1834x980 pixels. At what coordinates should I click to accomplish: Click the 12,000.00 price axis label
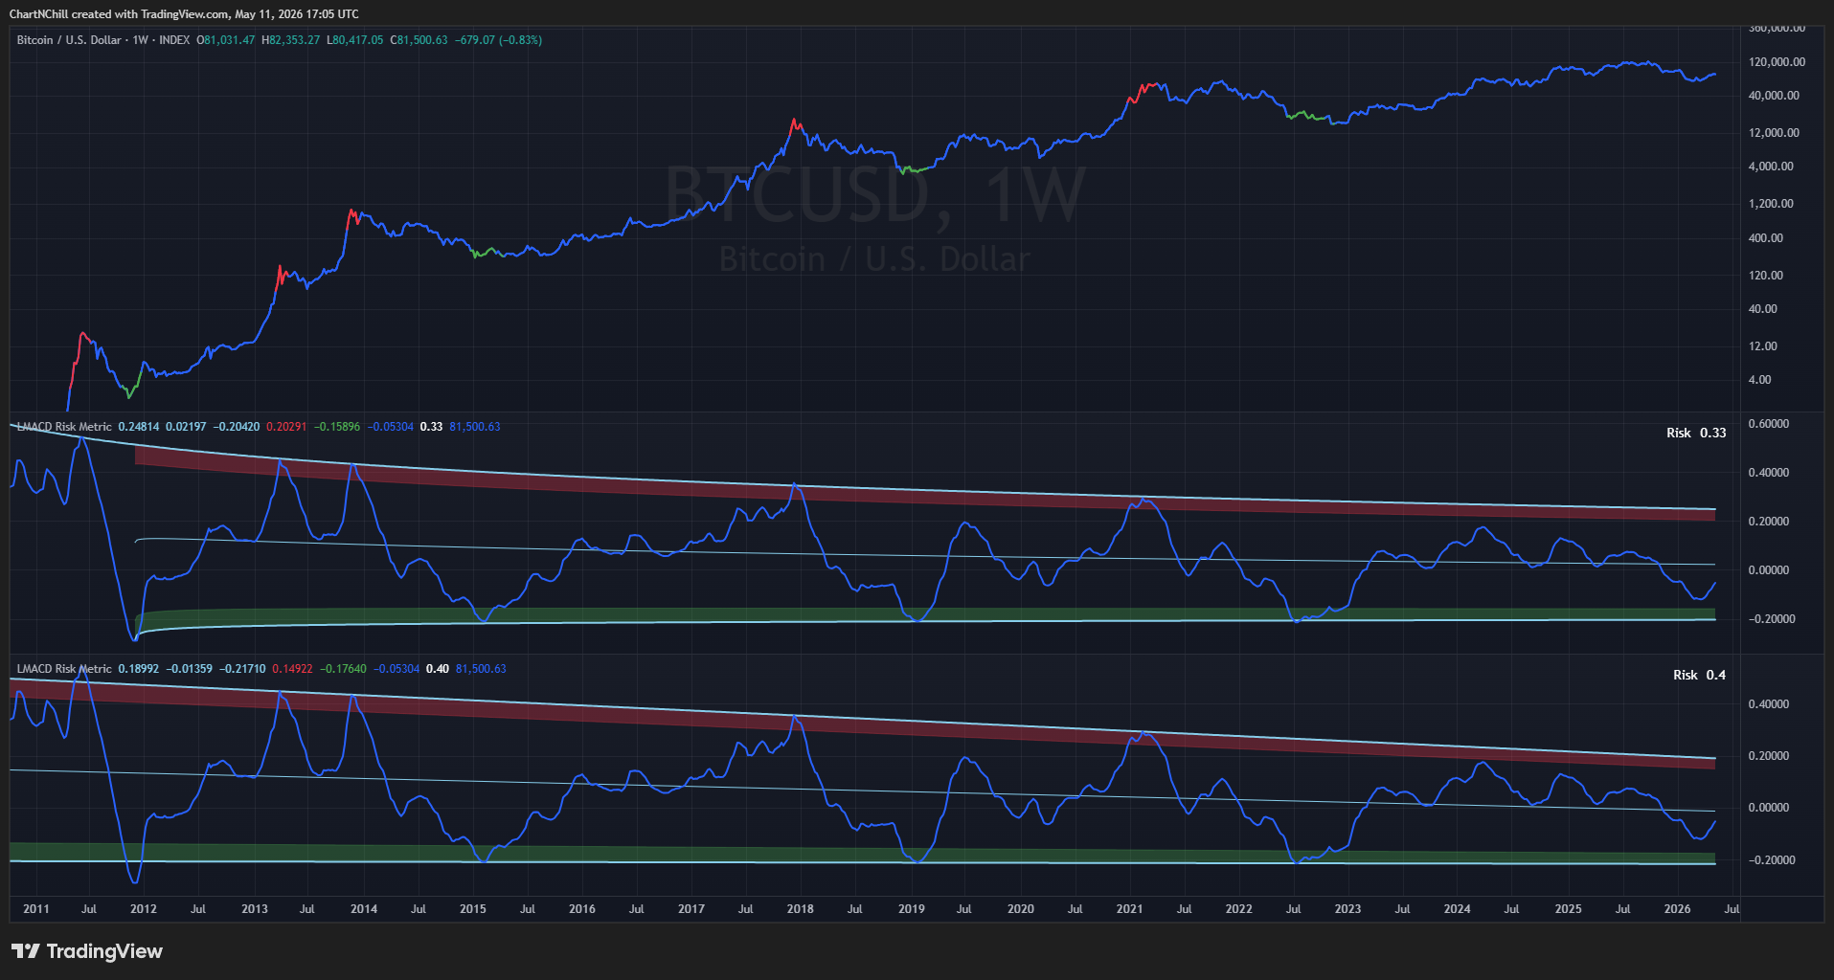[x=1774, y=133]
